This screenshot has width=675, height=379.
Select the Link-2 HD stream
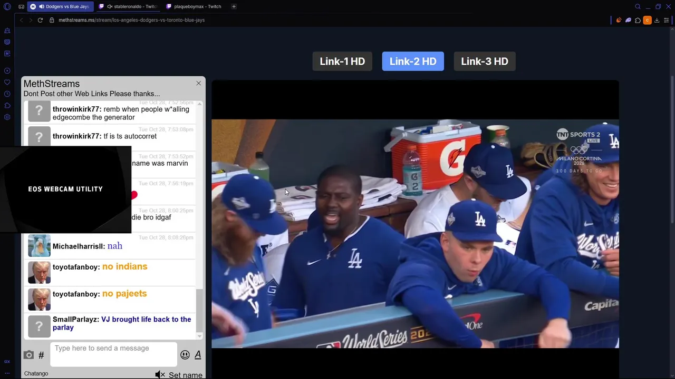(413, 61)
